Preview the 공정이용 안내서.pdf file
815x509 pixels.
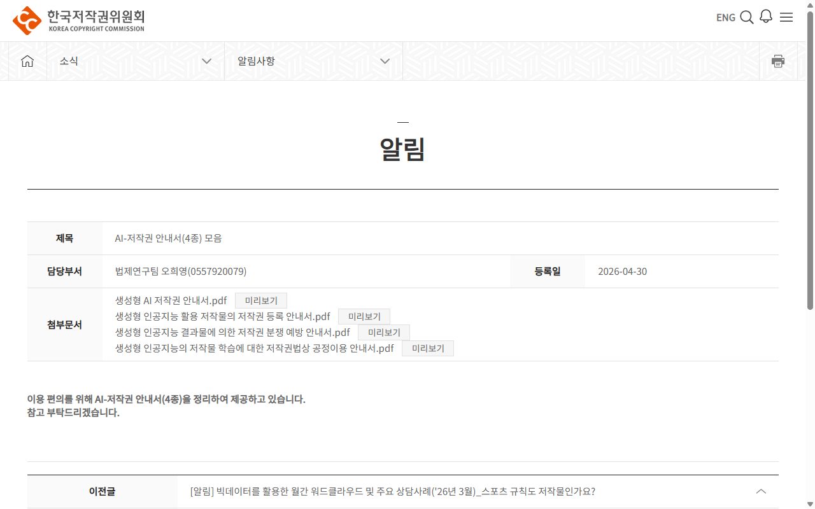(428, 348)
